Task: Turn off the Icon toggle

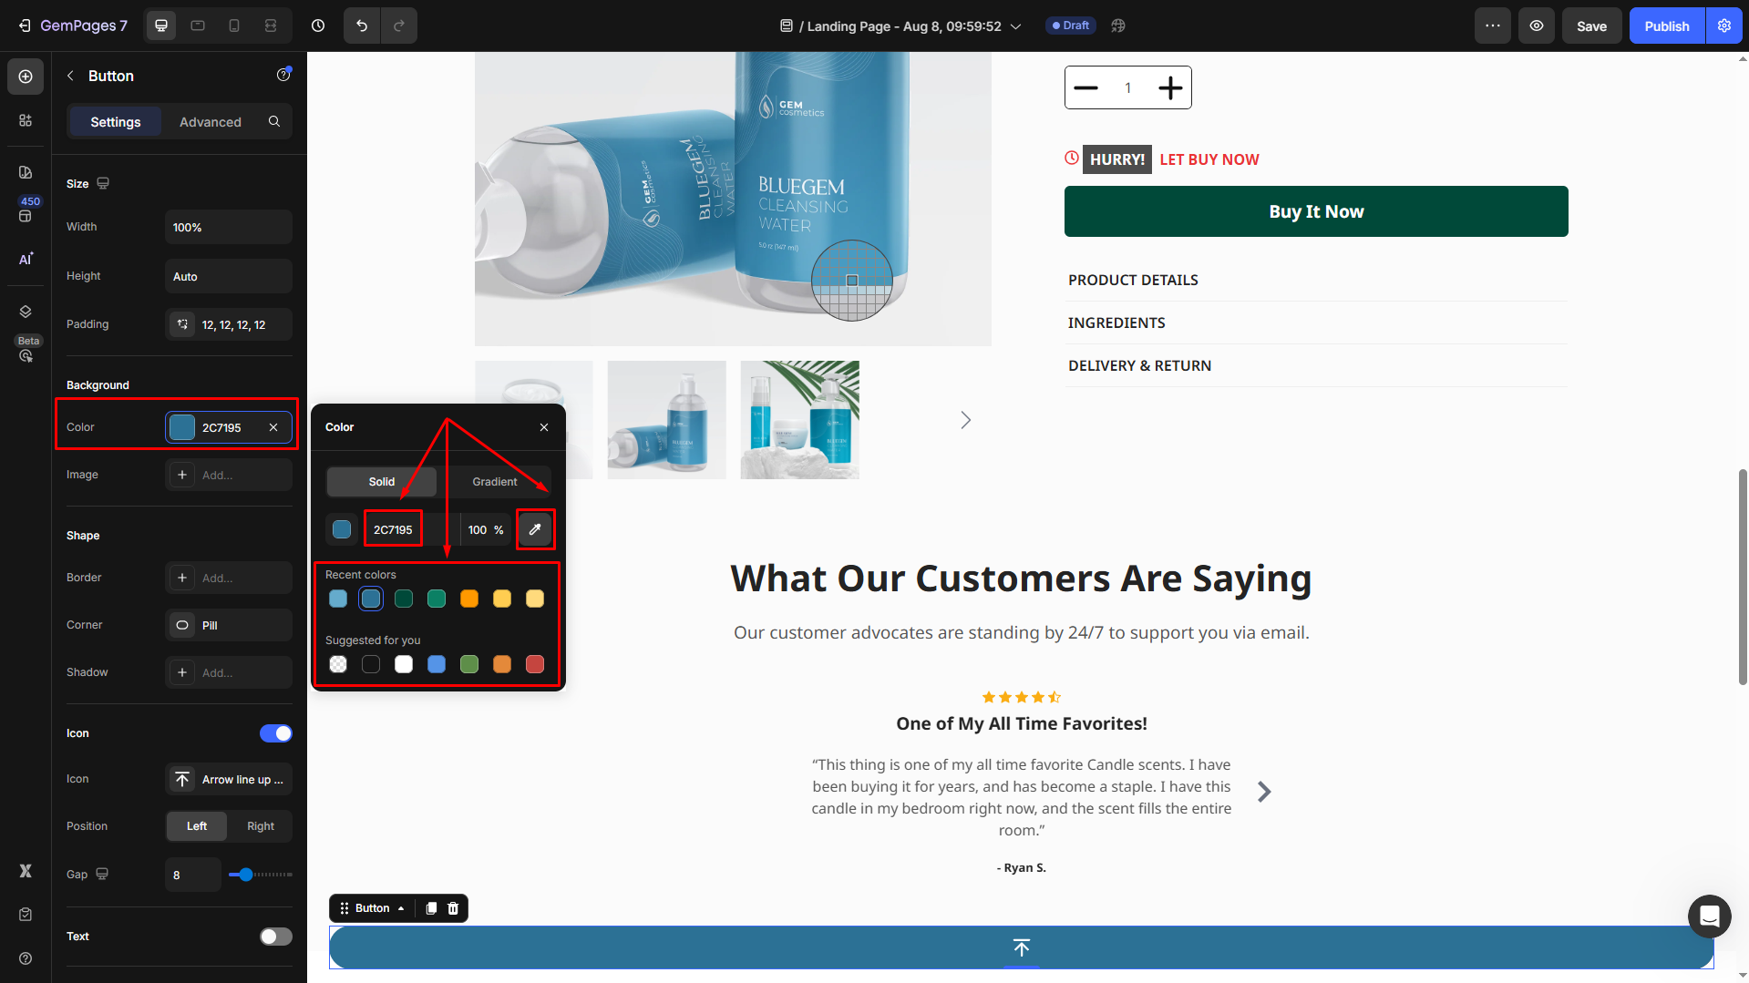Action: [x=275, y=733]
